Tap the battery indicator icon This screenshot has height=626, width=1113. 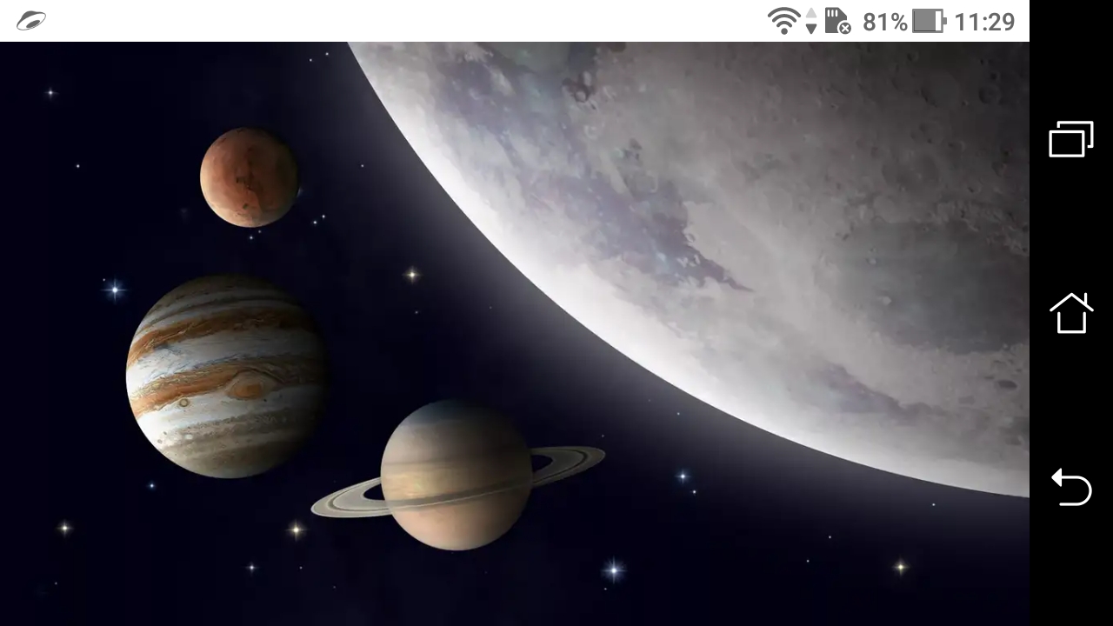[x=929, y=21]
